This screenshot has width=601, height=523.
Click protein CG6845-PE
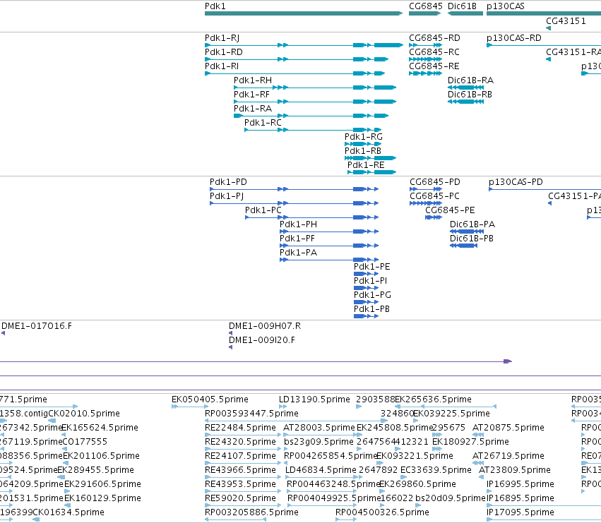point(434,217)
